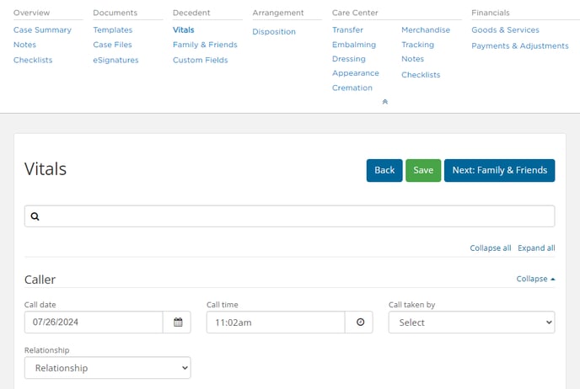Open Templates under Documents
The width and height of the screenshot is (580, 389).
pyautogui.click(x=113, y=30)
